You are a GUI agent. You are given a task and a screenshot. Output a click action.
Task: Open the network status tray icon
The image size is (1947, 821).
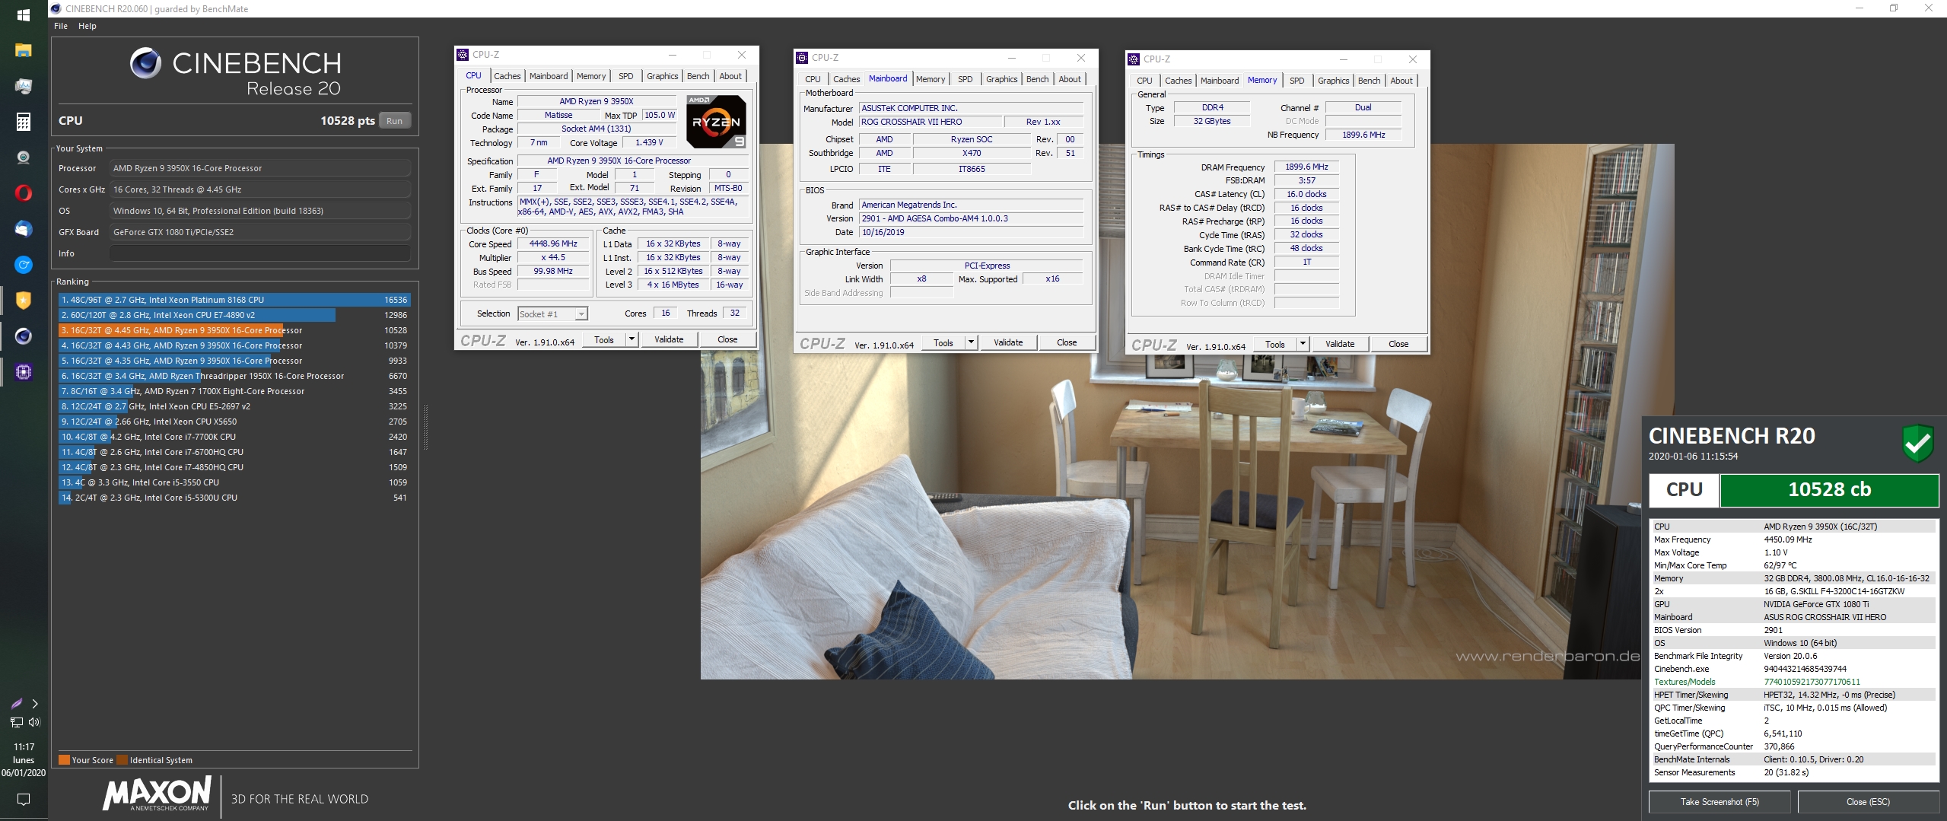coord(16,722)
